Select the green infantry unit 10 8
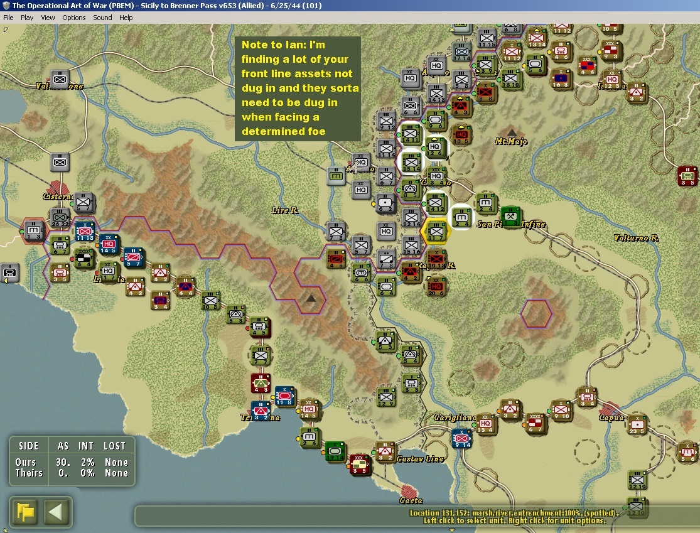This screenshot has width=700, height=533. pyautogui.click(x=210, y=301)
